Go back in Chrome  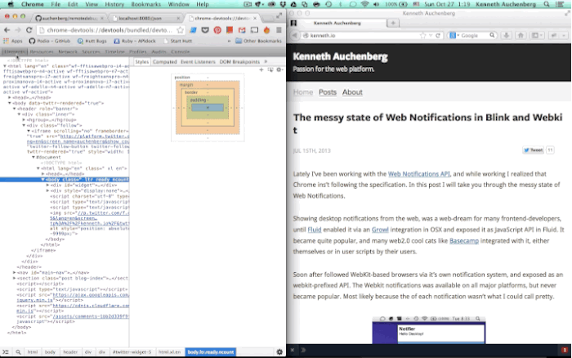[7, 30]
